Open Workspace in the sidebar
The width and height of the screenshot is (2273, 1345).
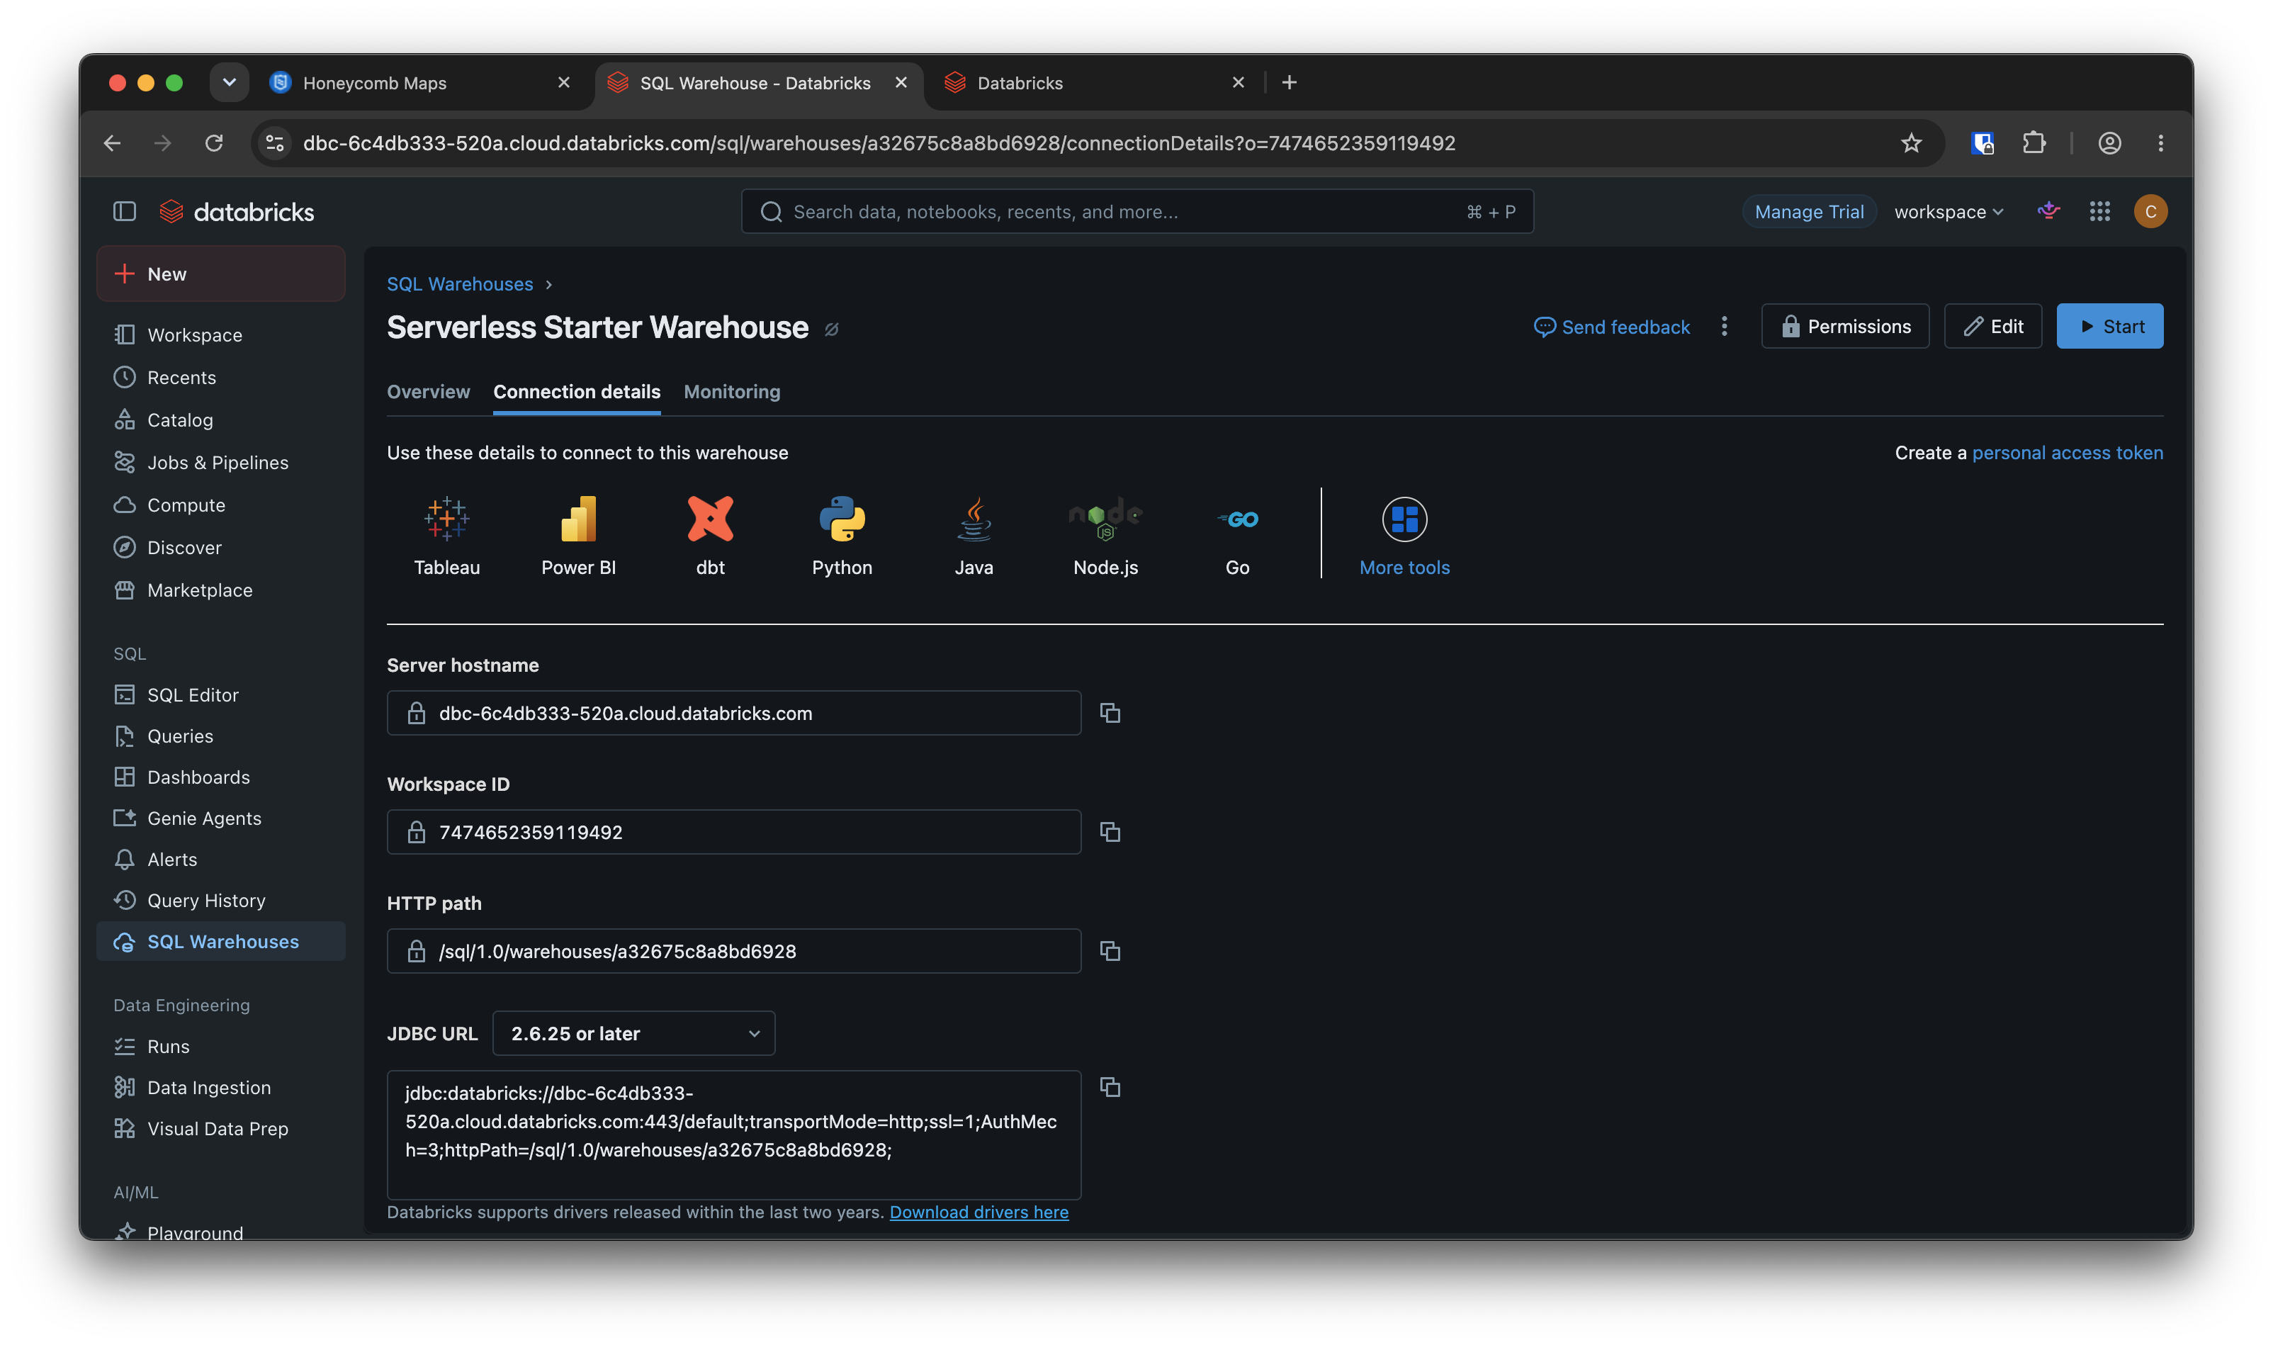coord(220,334)
